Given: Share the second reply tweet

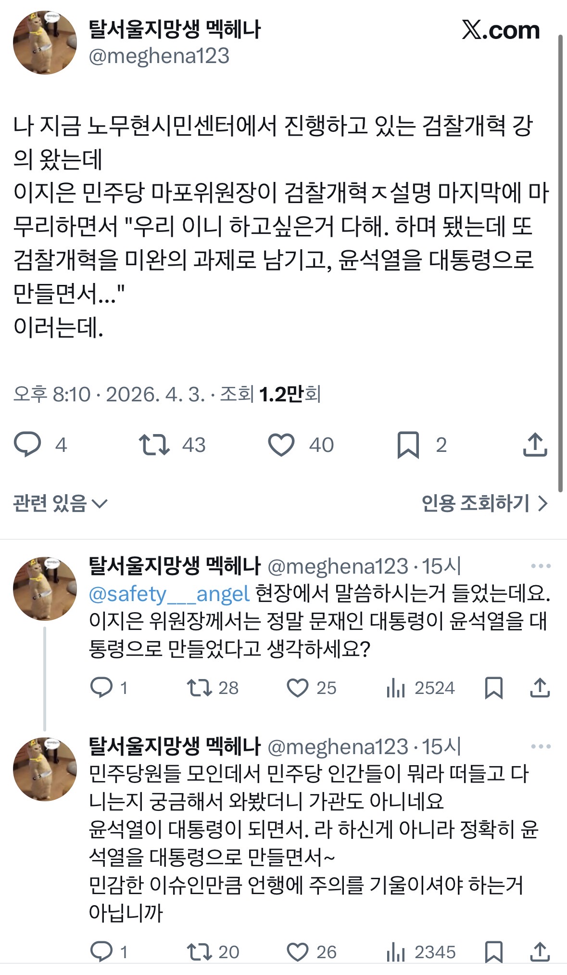Looking at the screenshot, I should (x=540, y=951).
